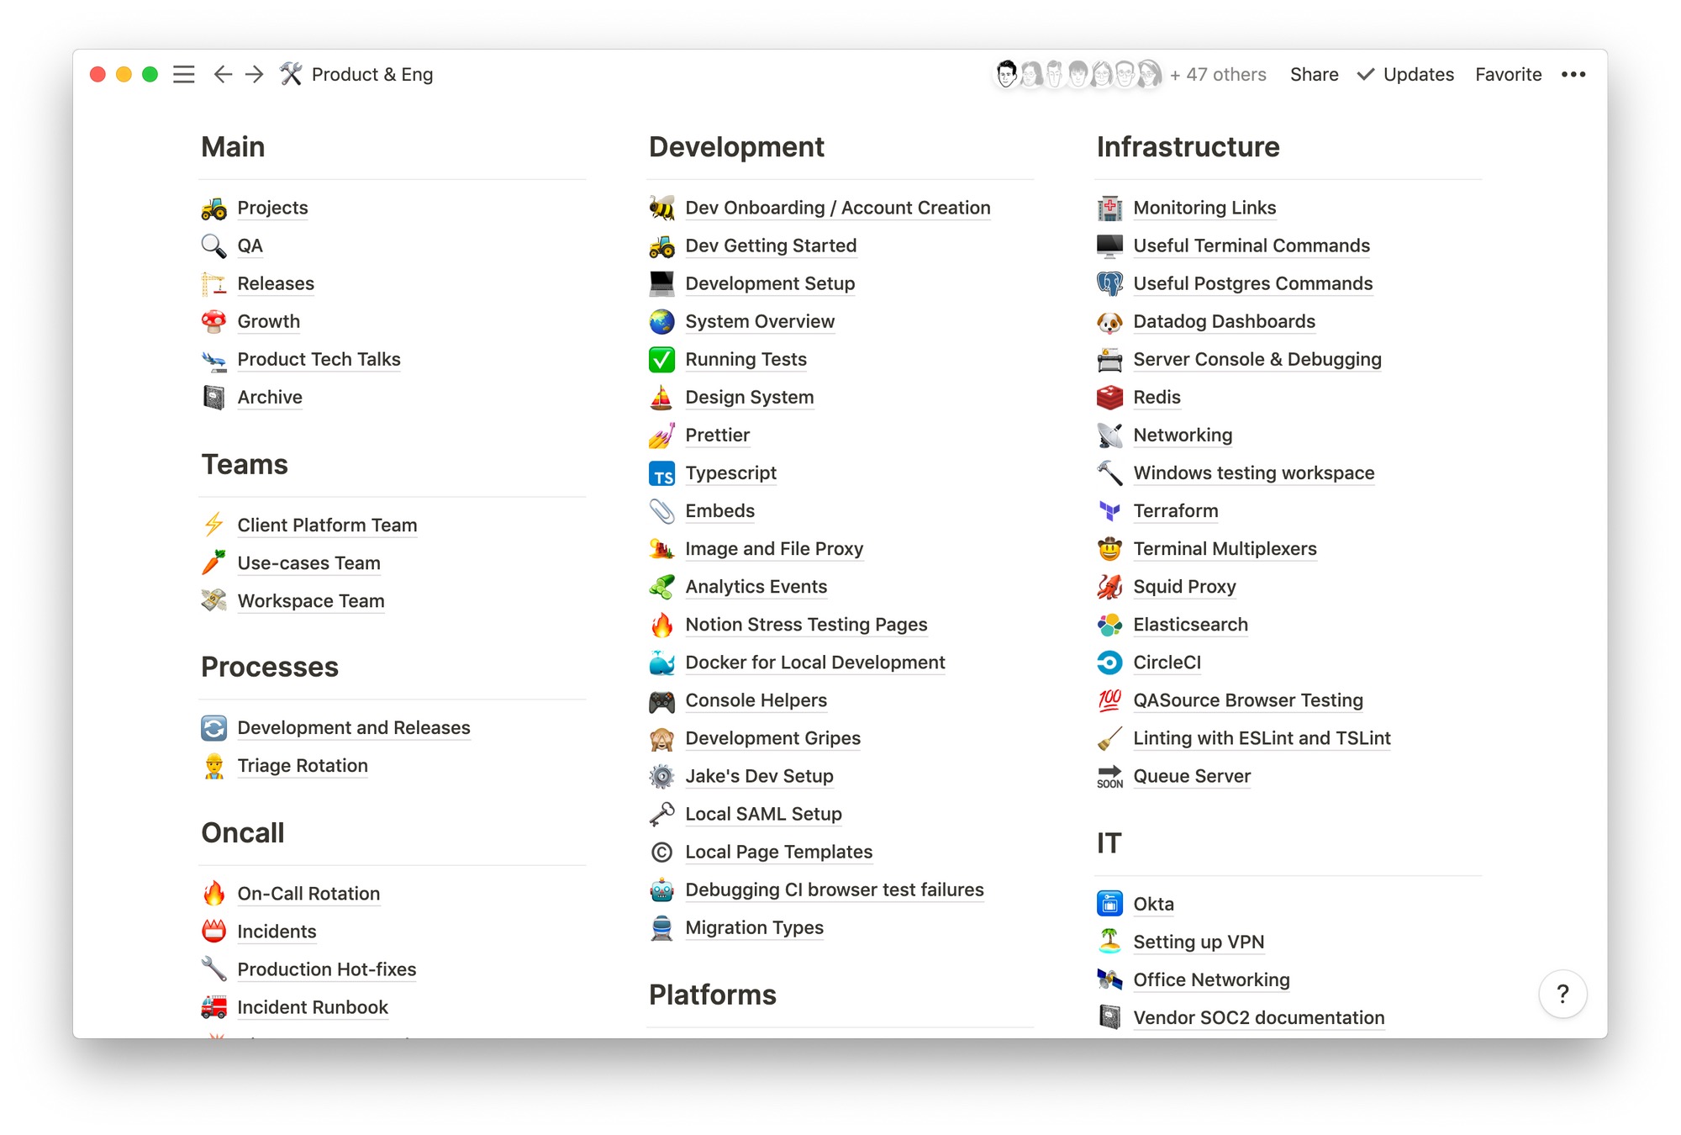Click the collaborator avatars group
This screenshot has width=1681, height=1135.
[1078, 75]
